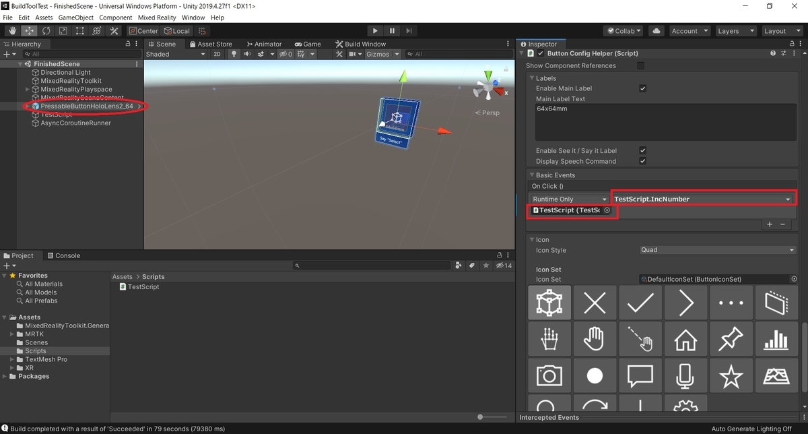Open TestScript.IncNumber function dropdown
Image resolution: width=808 pixels, height=434 pixels.
point(703,199)
